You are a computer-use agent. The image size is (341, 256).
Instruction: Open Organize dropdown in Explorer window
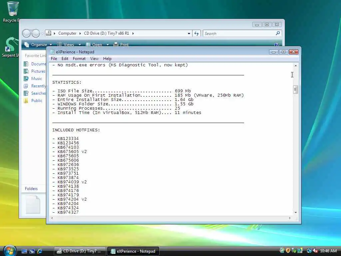point(38,44)
